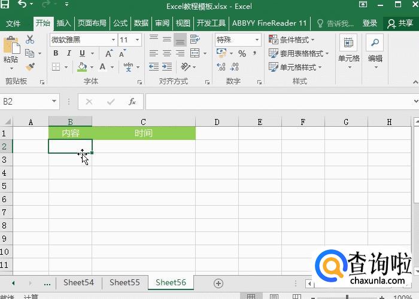Switch to the 数据 Data tab

click(x=141, y=23)
